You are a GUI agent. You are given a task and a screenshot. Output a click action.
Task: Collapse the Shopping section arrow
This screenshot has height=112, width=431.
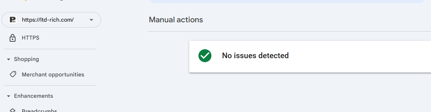pos(8,59)
